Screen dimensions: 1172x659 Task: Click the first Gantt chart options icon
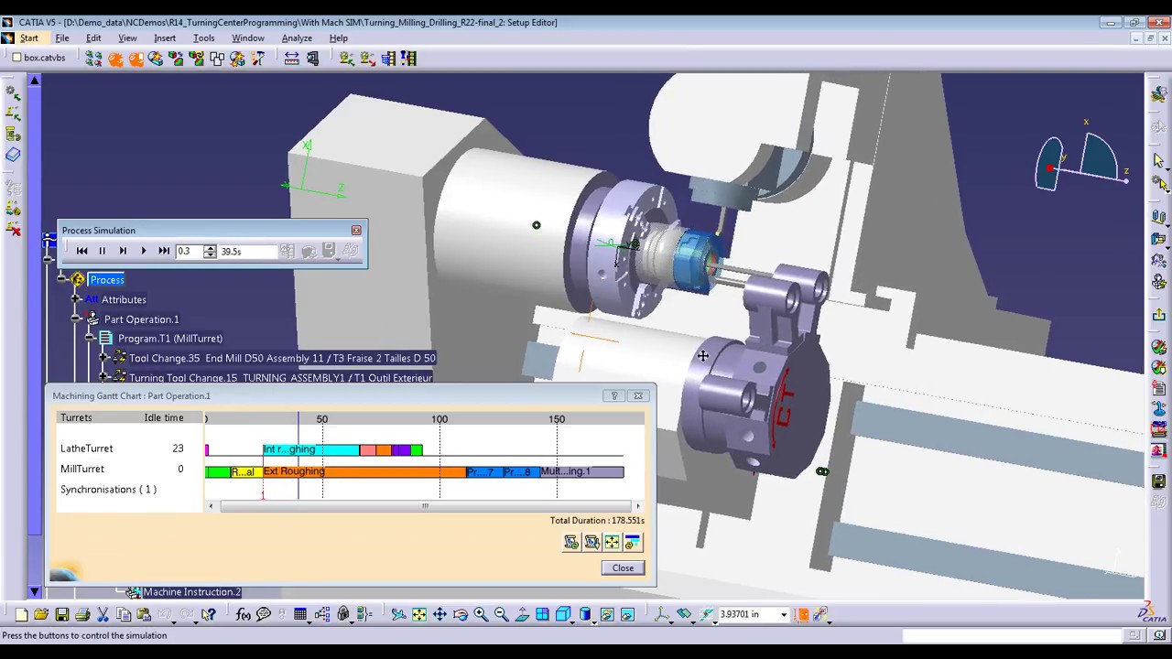[571, 543]
